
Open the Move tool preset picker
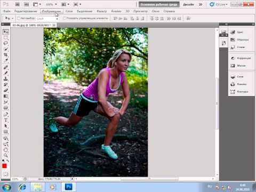[x=9, y=18]
